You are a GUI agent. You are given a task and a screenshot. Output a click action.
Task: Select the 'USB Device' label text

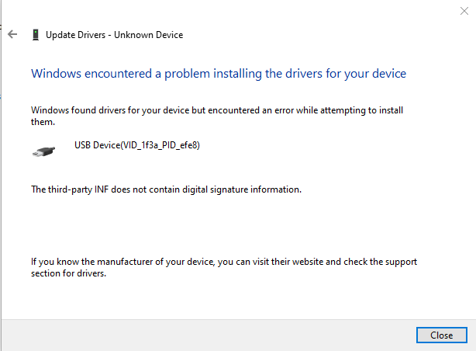[x=98, y=145]
